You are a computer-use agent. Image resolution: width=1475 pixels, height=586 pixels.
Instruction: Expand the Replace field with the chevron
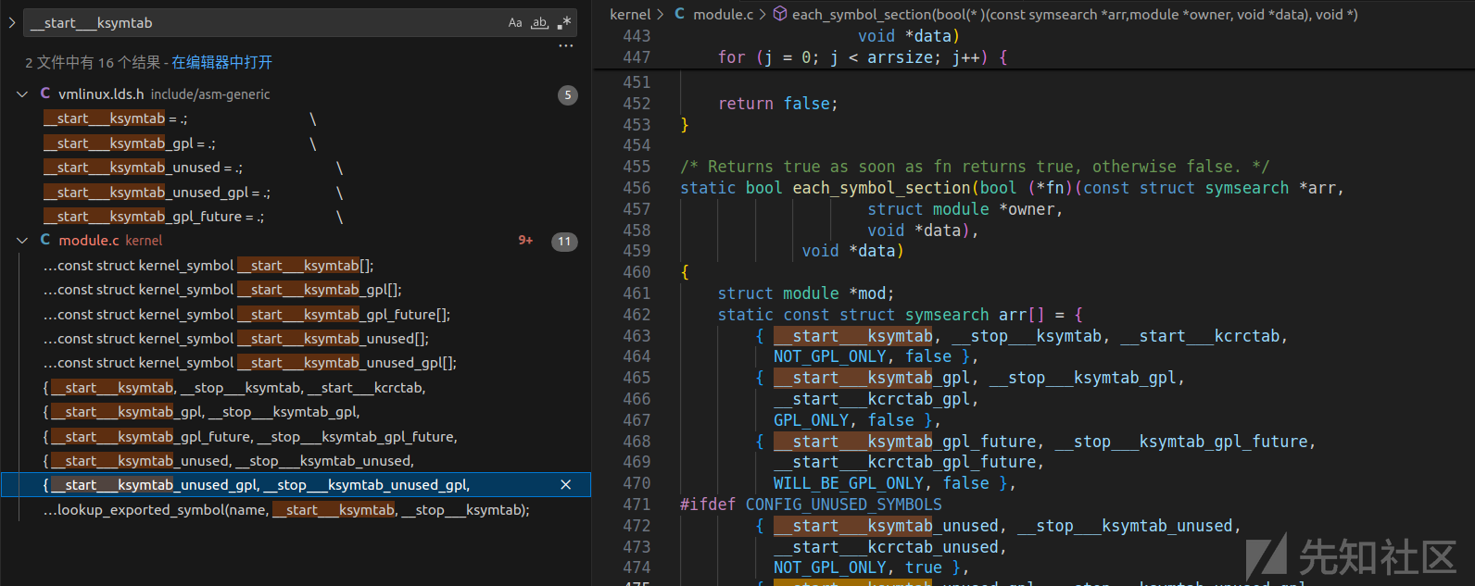(x=11, y=23)
